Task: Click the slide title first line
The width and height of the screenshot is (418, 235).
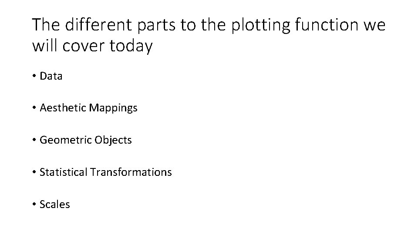Action: pos(209,25)
